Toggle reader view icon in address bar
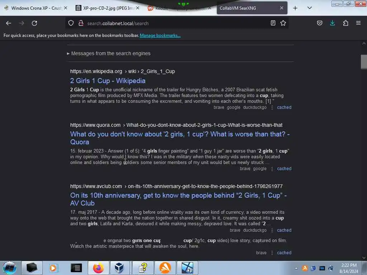367x275 pixels. pyautogui.click(x=273, y=23)
